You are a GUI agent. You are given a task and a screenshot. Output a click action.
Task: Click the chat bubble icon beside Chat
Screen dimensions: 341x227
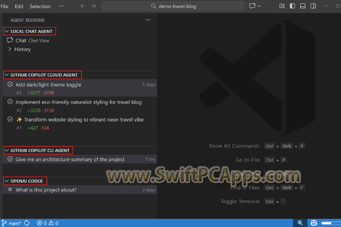click(10, 40)
